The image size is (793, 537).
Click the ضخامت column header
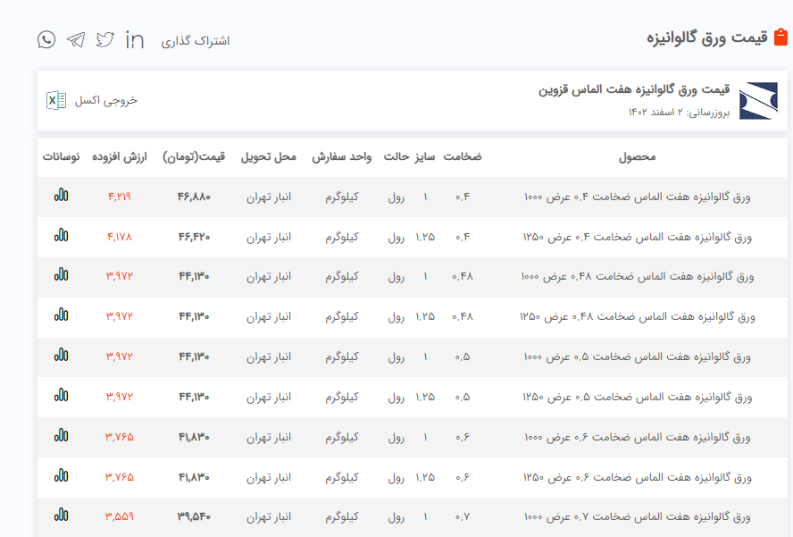(463, 156)
